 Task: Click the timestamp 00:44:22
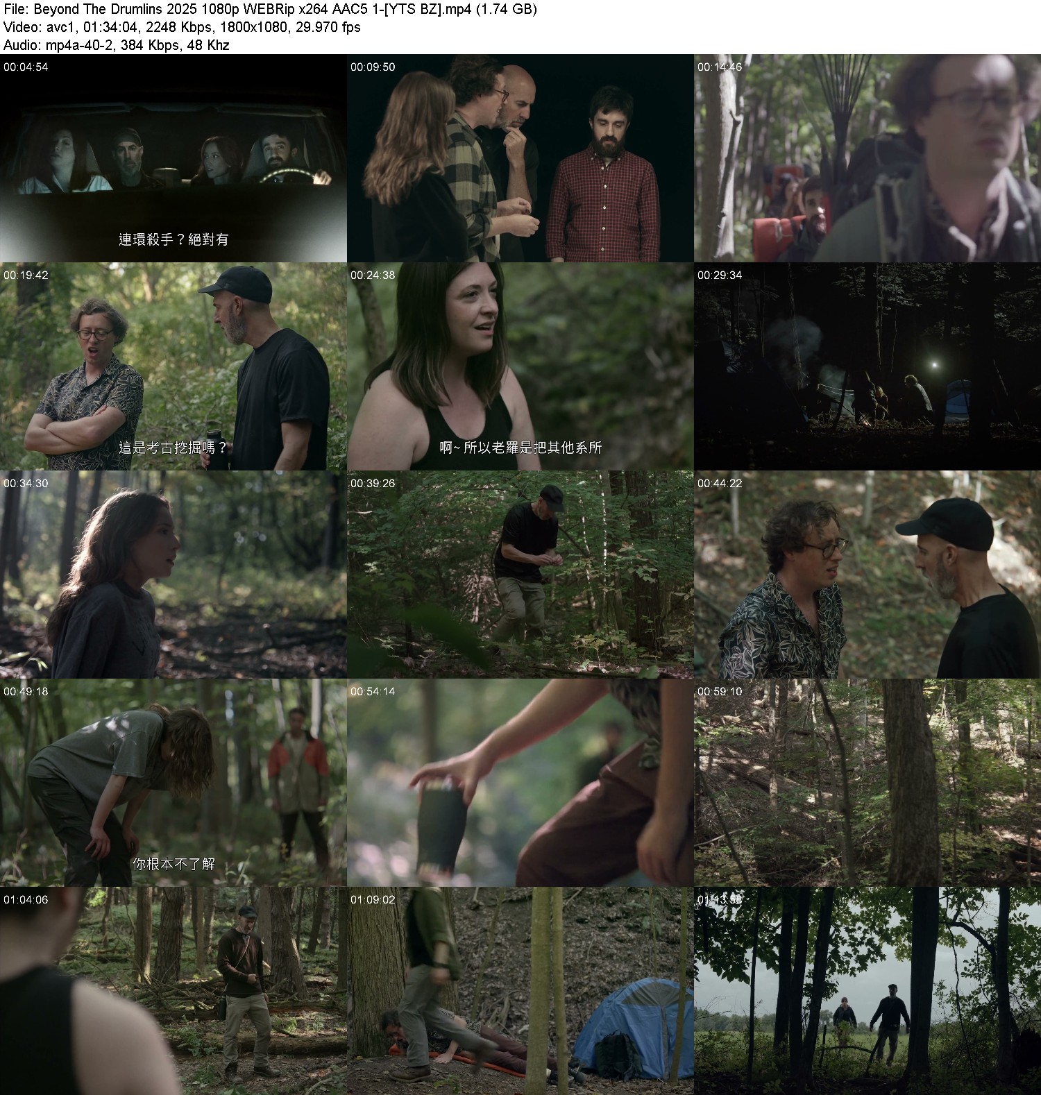click(x=720, y=484)
